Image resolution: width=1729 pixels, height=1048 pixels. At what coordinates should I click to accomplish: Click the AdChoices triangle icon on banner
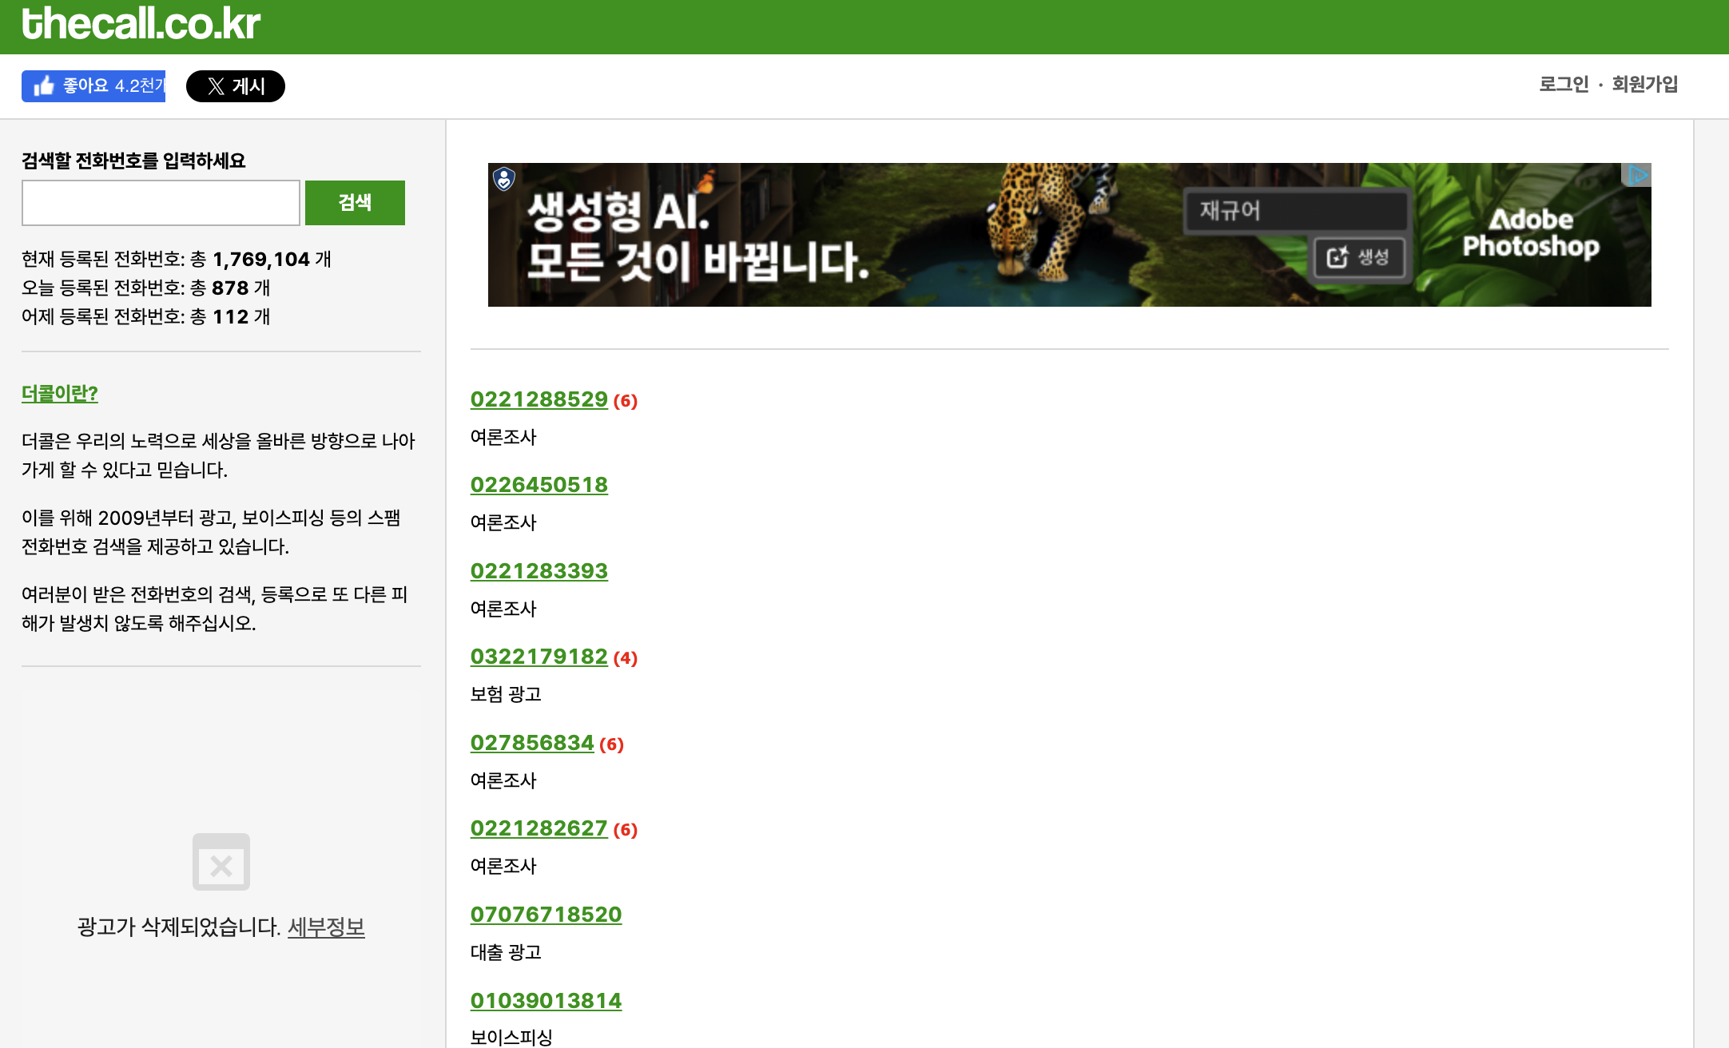[x=1638, y=175]
